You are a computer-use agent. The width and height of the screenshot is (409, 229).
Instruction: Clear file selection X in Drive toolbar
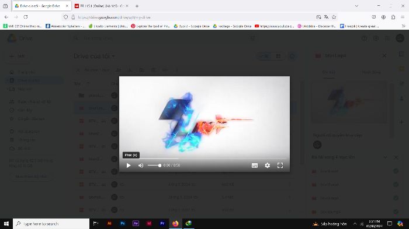pyautogui.click(x=78, y=70)
